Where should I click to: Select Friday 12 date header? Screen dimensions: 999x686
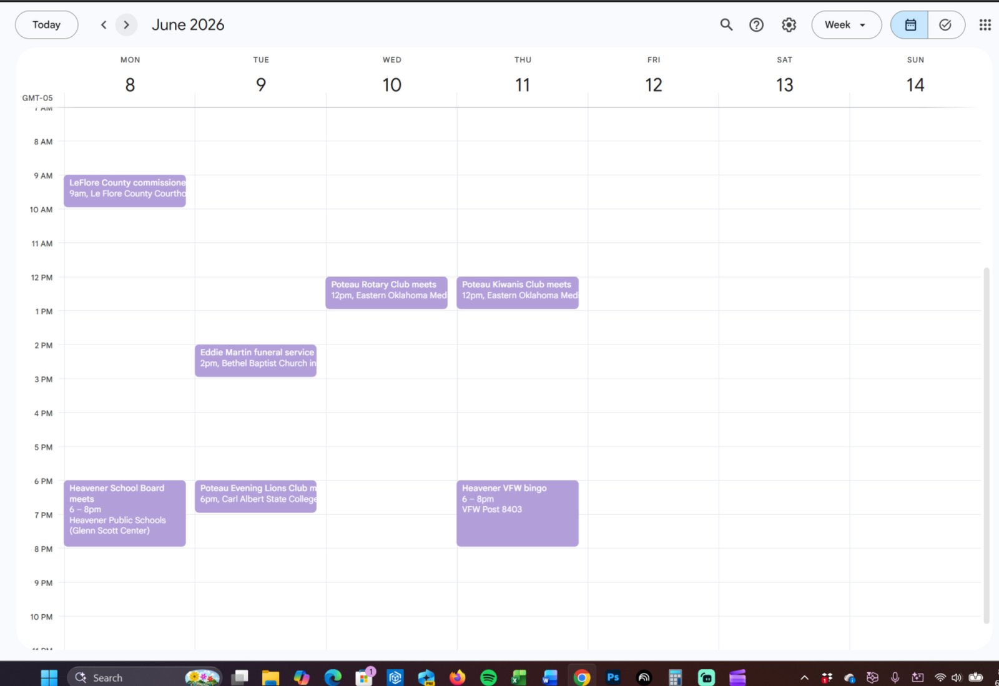pos(654,84)
